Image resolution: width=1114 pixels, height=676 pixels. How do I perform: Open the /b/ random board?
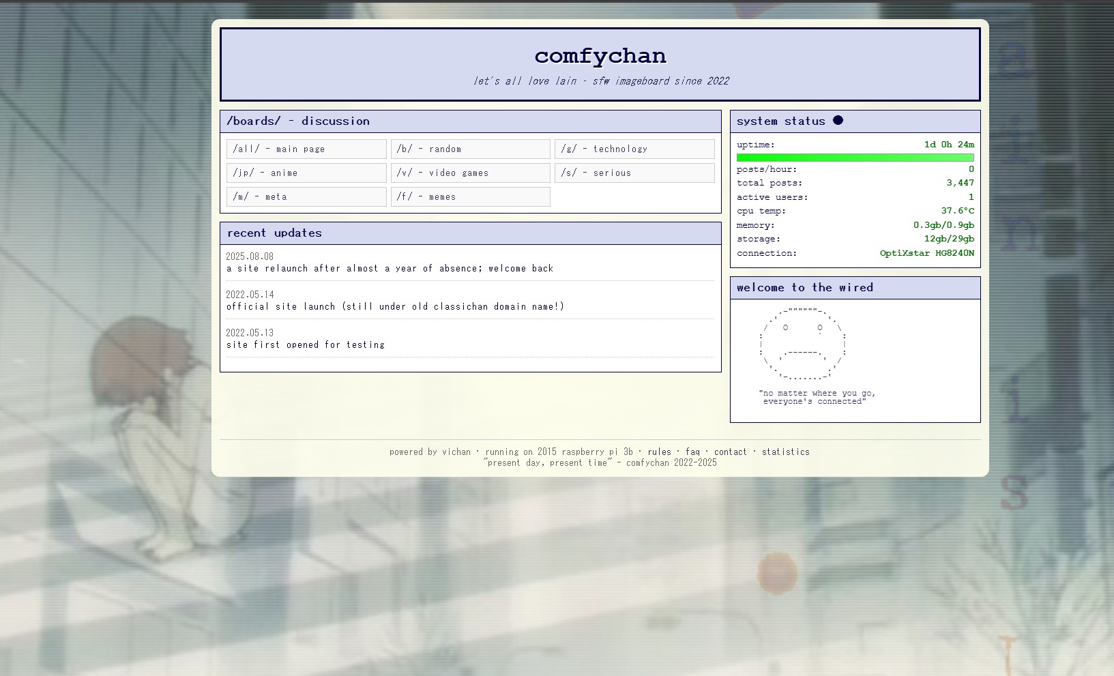tap(470, 149)
